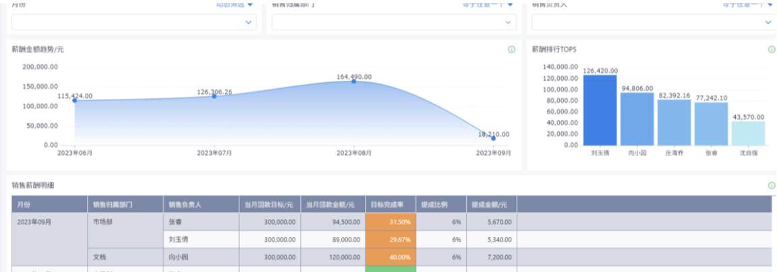This screenshot has width=777, height=272.
Task: Open the 销售归属部门 filter dropdown box
Action: coord(394,22)
